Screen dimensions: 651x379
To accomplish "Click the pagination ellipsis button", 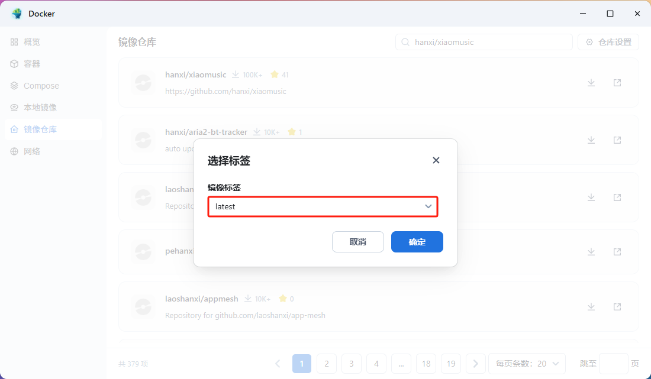I will pyautogui.click(x=401, y=364).
